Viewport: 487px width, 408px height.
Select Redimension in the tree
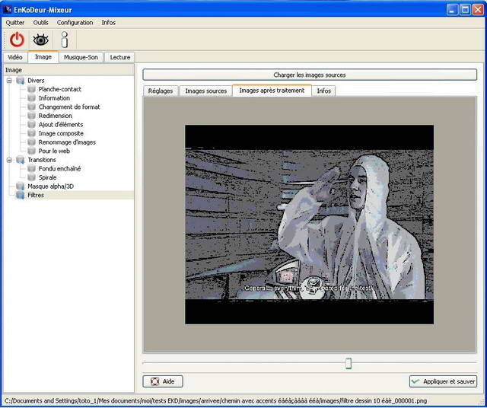point(56,116)
